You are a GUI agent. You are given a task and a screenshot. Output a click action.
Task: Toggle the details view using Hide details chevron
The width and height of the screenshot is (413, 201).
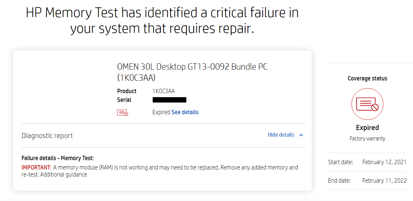pos(302,135)
